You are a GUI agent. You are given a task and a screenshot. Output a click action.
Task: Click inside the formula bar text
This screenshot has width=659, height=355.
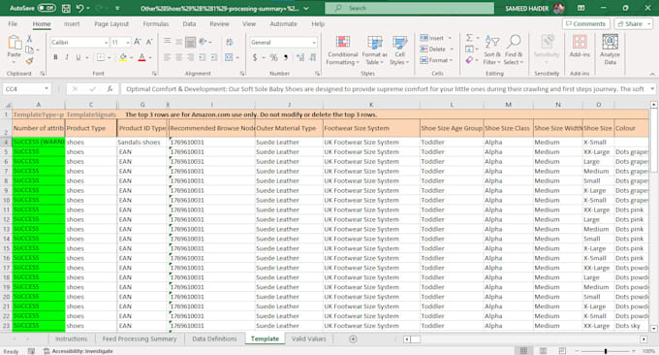pyautogui.click(x=385, y=89)
